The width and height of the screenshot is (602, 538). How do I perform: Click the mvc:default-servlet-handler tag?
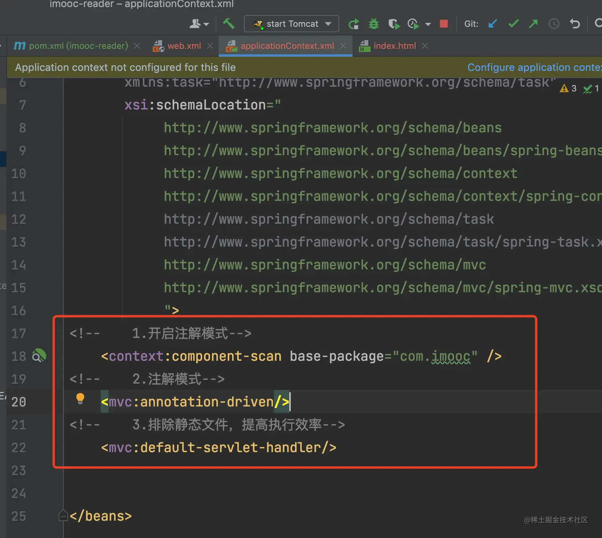(219, 448)
